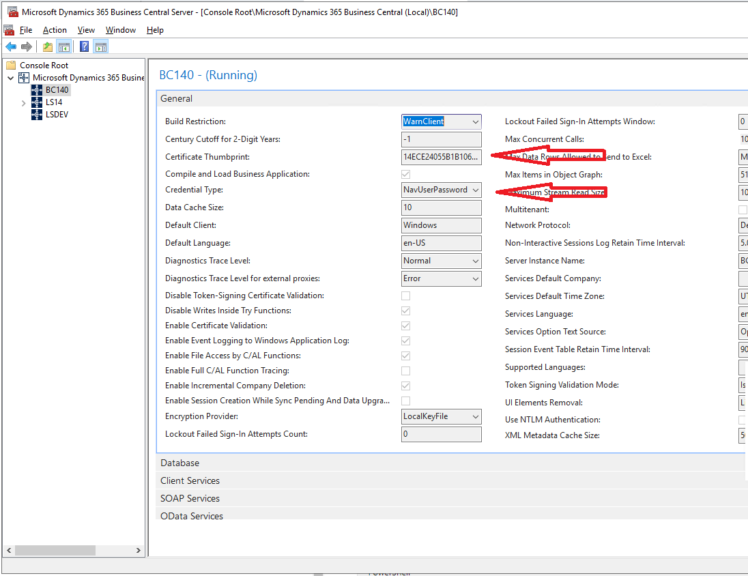Toggle Disable Token-Signing Certificate Validation checkbox

(x=406, y=296)
